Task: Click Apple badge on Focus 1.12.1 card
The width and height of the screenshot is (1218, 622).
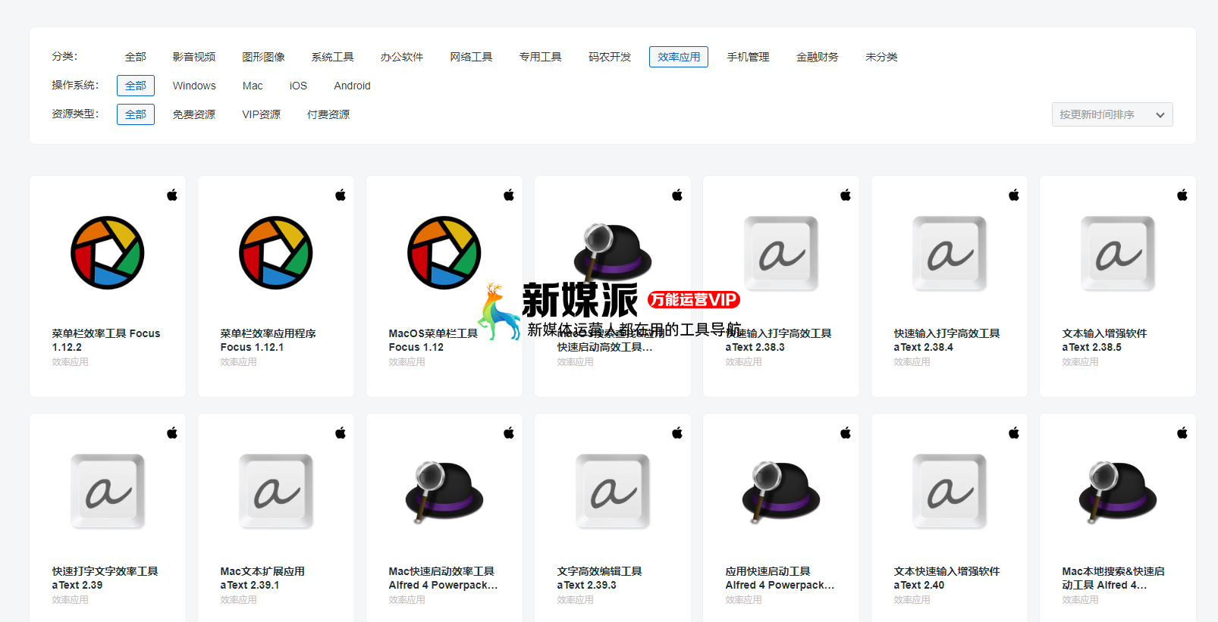Action: 341,195
